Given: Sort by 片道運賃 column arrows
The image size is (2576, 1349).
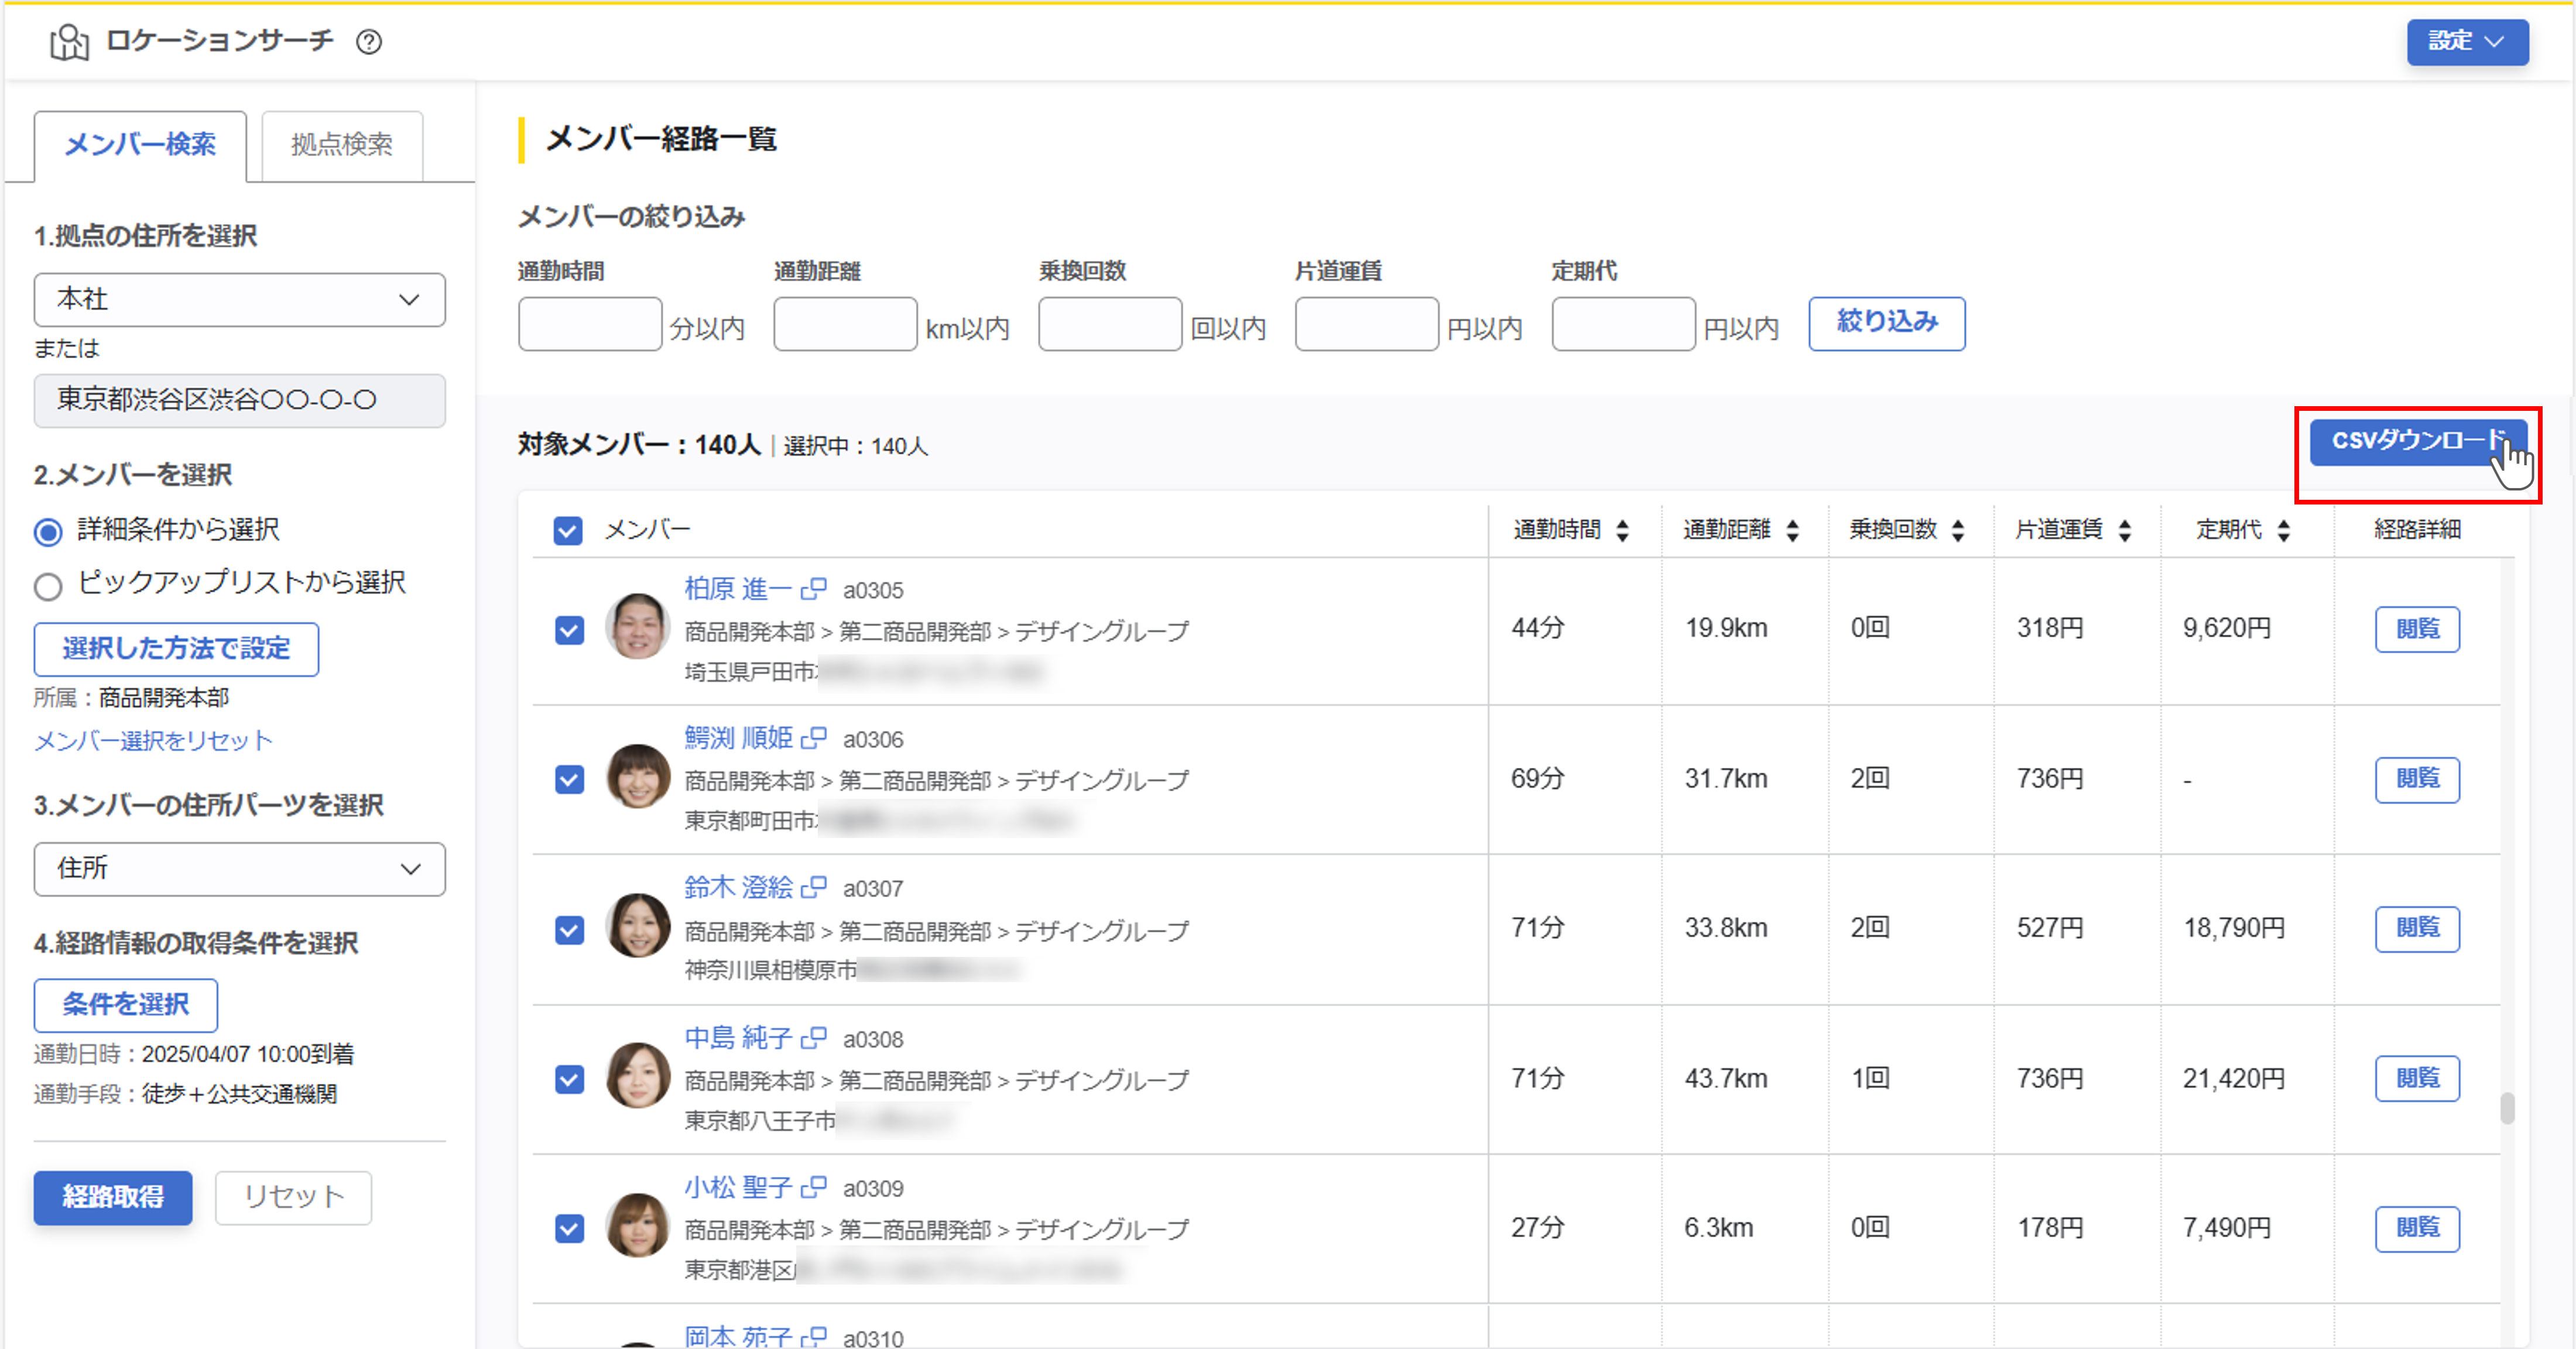Looking at the screenshot, I should coord(2124,530).
